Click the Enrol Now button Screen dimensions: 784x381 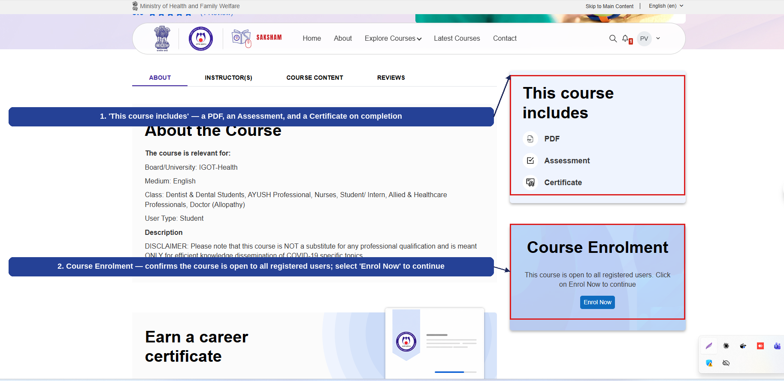(597, 302)
